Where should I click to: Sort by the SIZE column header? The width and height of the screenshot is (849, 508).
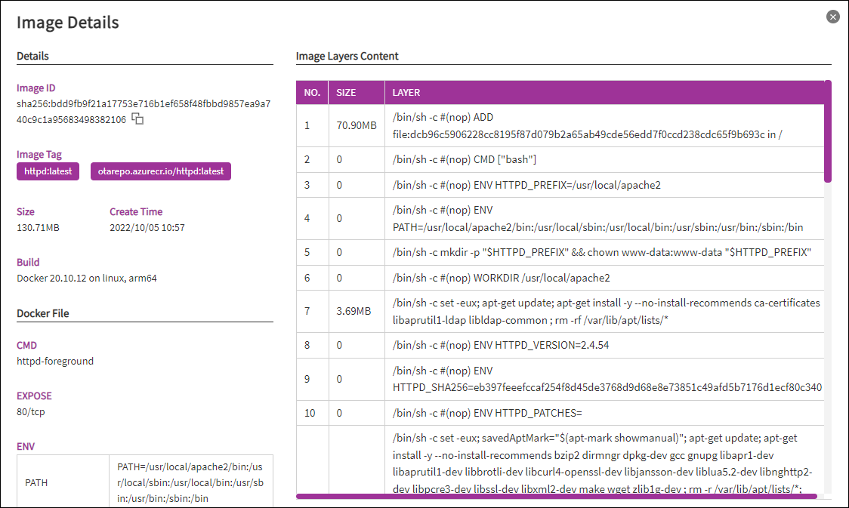click(346, 93)
